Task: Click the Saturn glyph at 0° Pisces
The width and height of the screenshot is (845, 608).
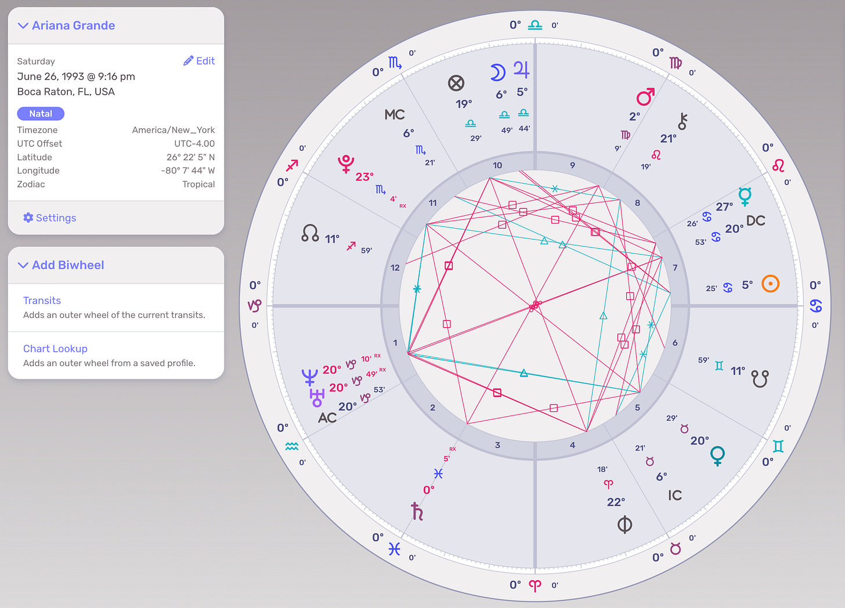Action: [417, 511]
